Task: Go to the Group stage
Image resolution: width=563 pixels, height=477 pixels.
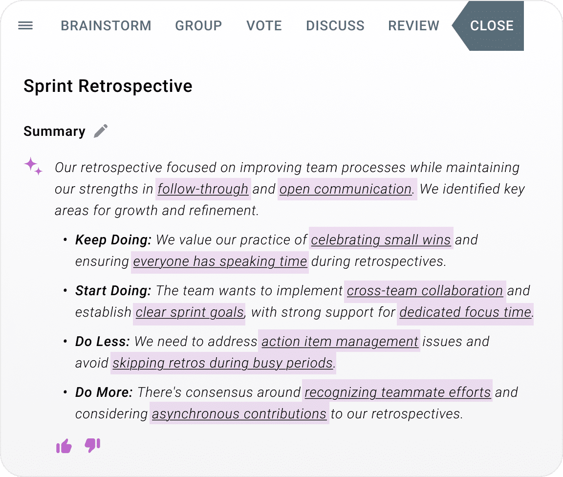Action: [198, 26]
